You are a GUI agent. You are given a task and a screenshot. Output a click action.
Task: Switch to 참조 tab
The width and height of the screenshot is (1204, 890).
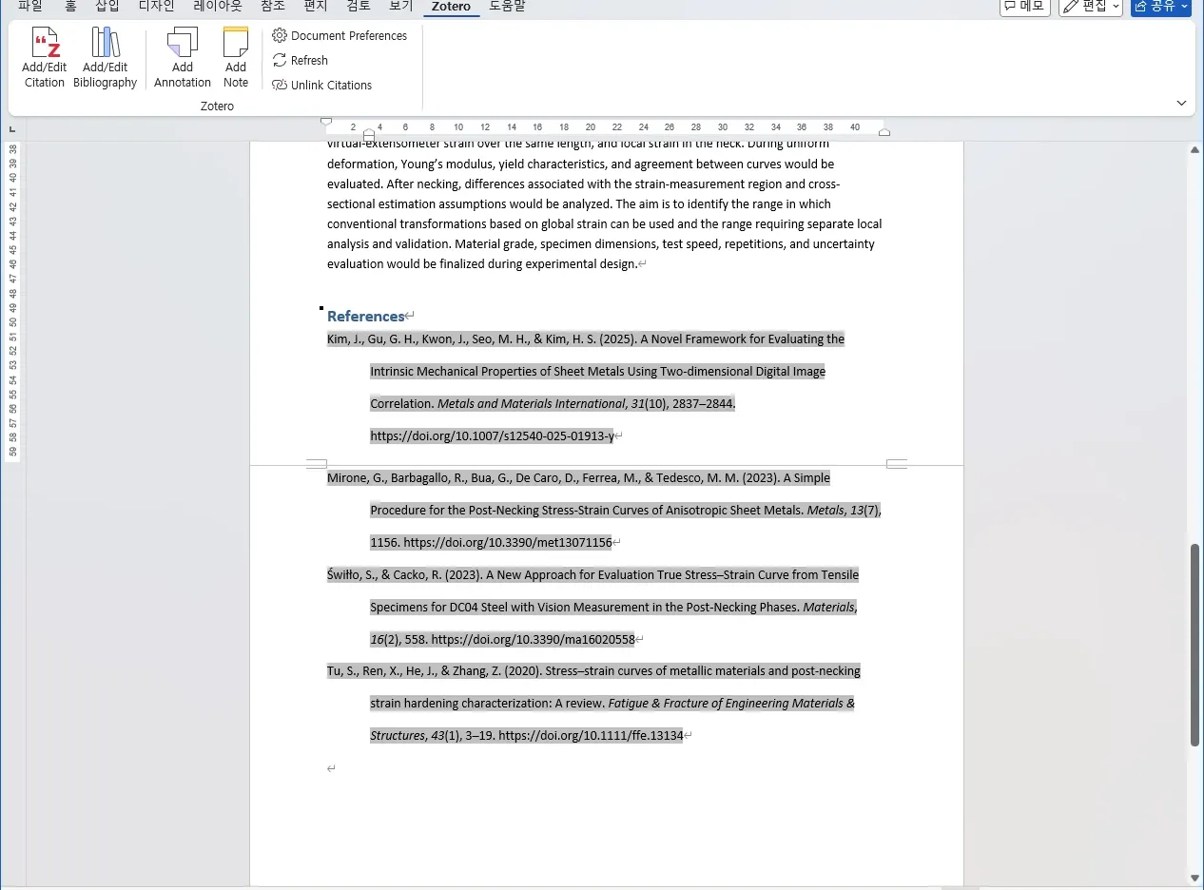[x=273, y=7]
